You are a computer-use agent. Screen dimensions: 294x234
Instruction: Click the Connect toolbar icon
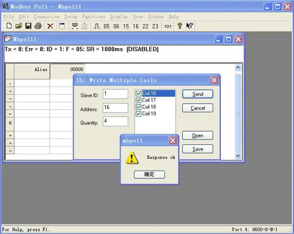74,26
